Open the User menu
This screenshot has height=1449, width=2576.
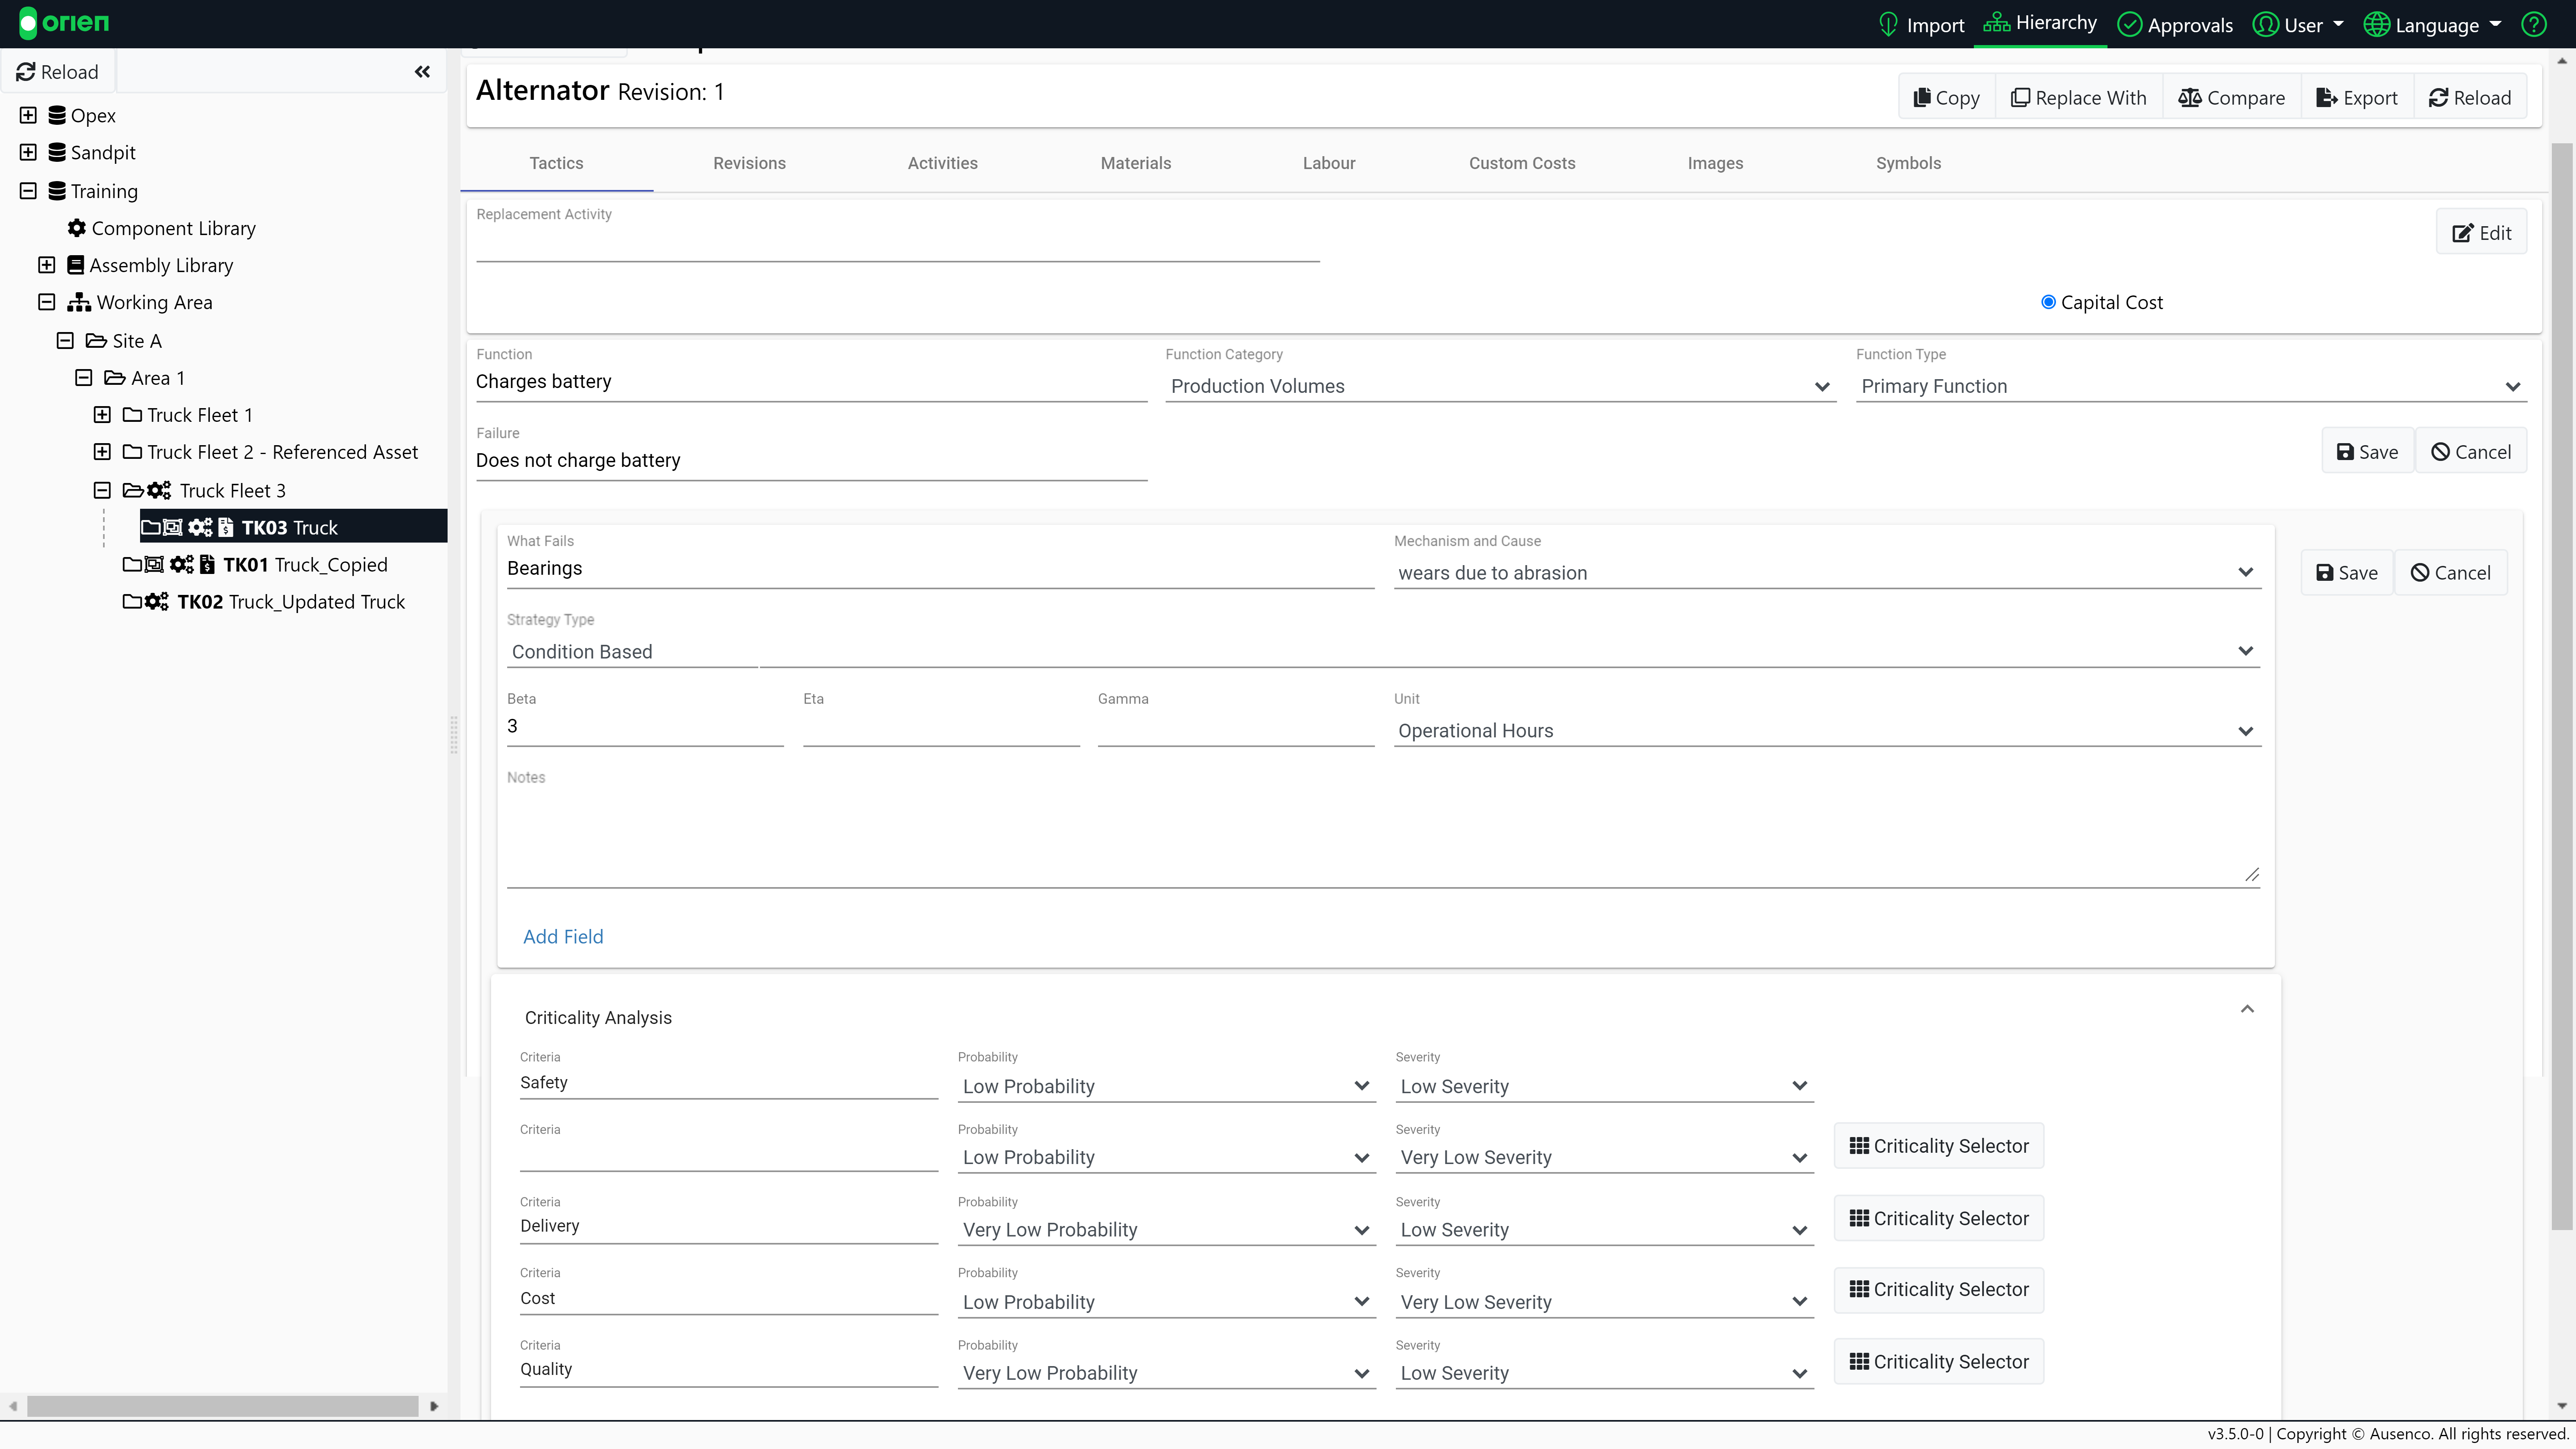click(x=2297, y=25)
